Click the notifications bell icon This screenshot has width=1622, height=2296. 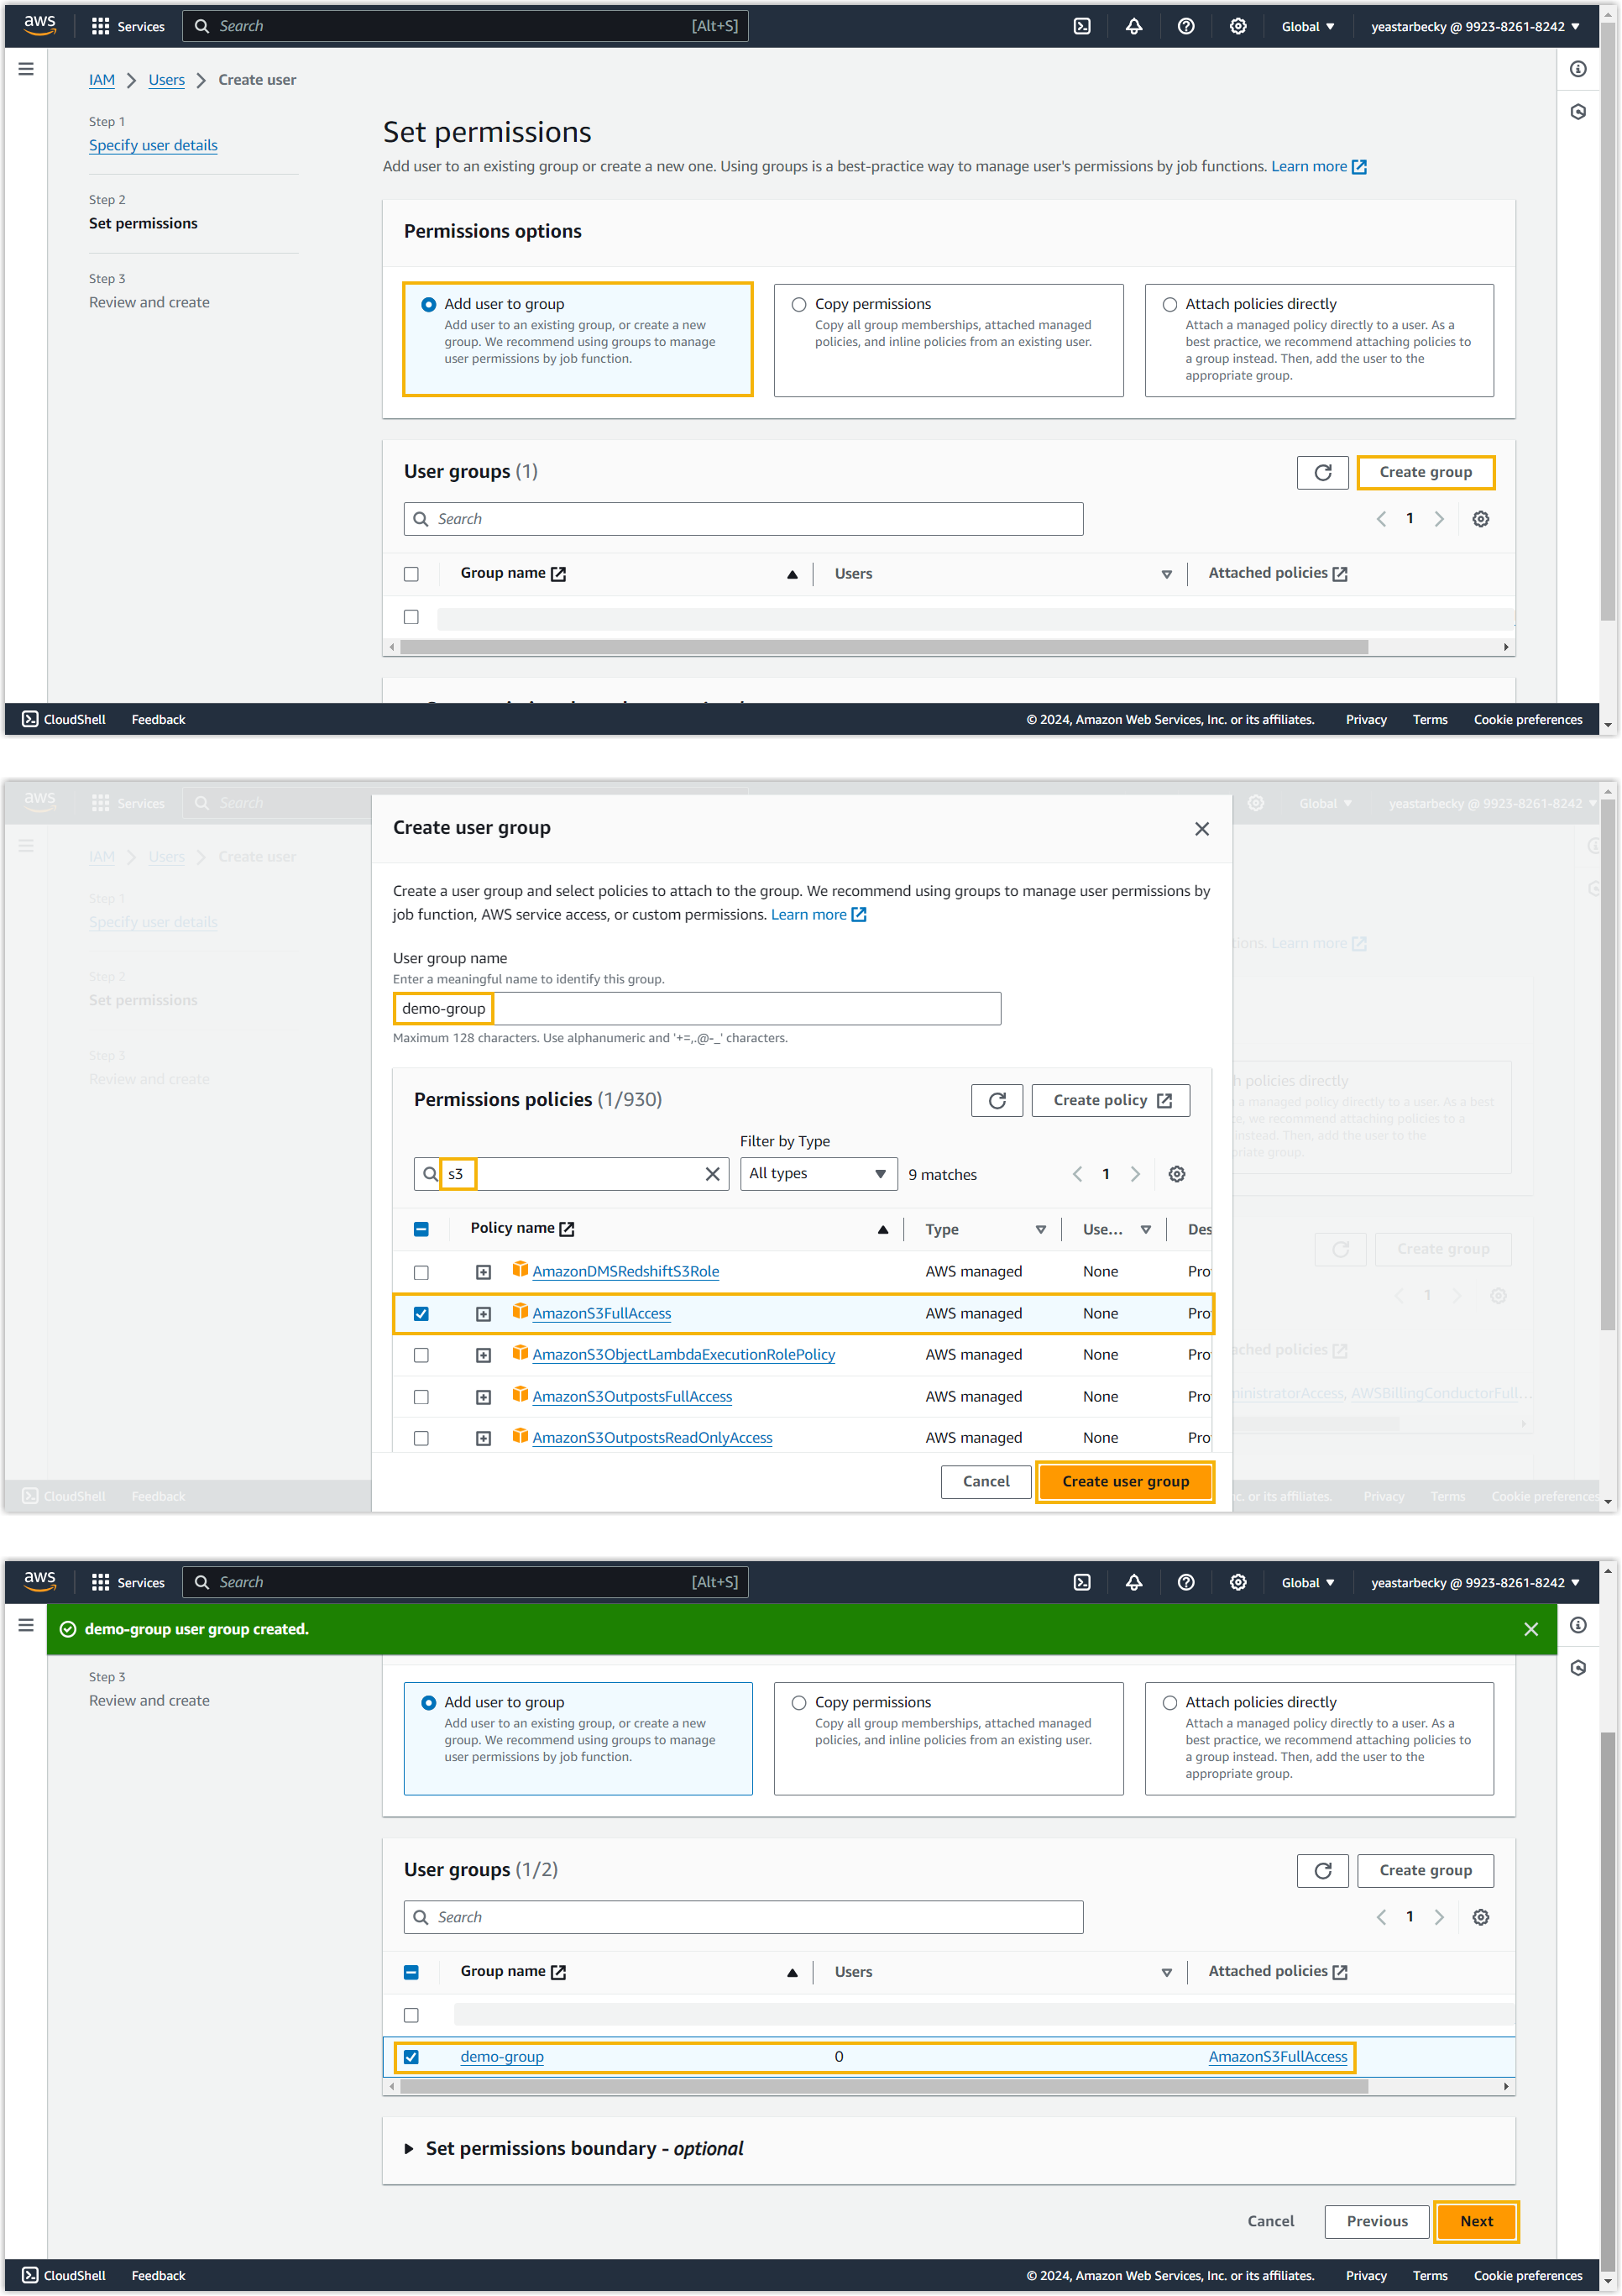tap(1133, 26)
